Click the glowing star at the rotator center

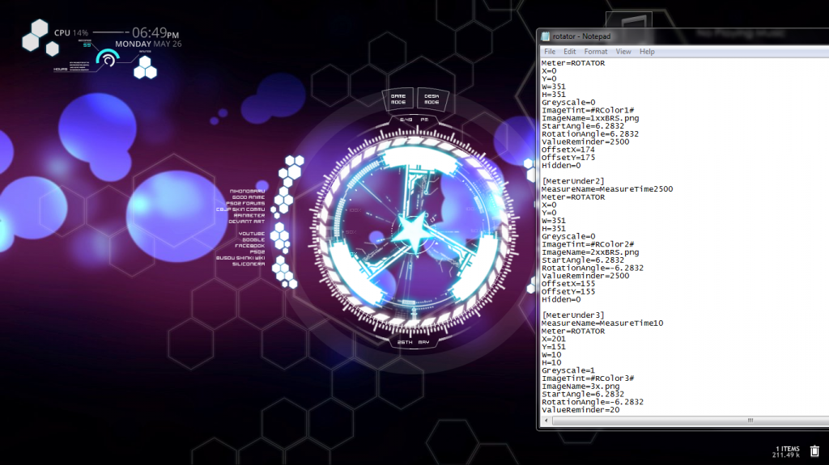(x=413, y=230)
